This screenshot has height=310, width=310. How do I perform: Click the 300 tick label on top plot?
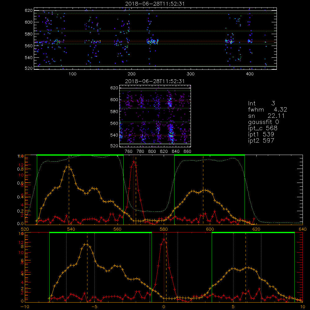click(191, 74)
